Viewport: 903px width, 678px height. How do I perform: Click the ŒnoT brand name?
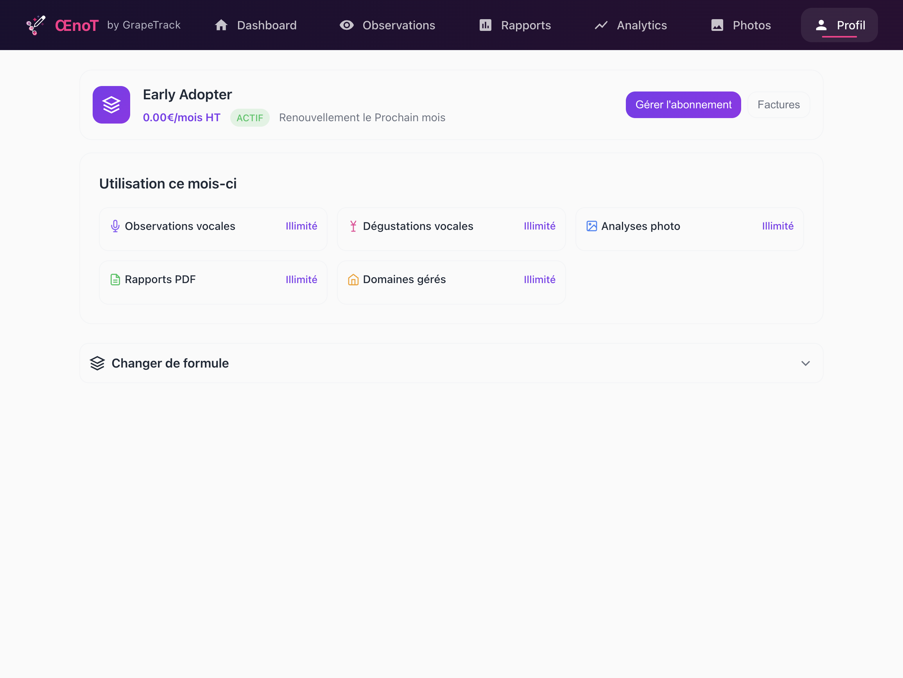pos(77,26)
